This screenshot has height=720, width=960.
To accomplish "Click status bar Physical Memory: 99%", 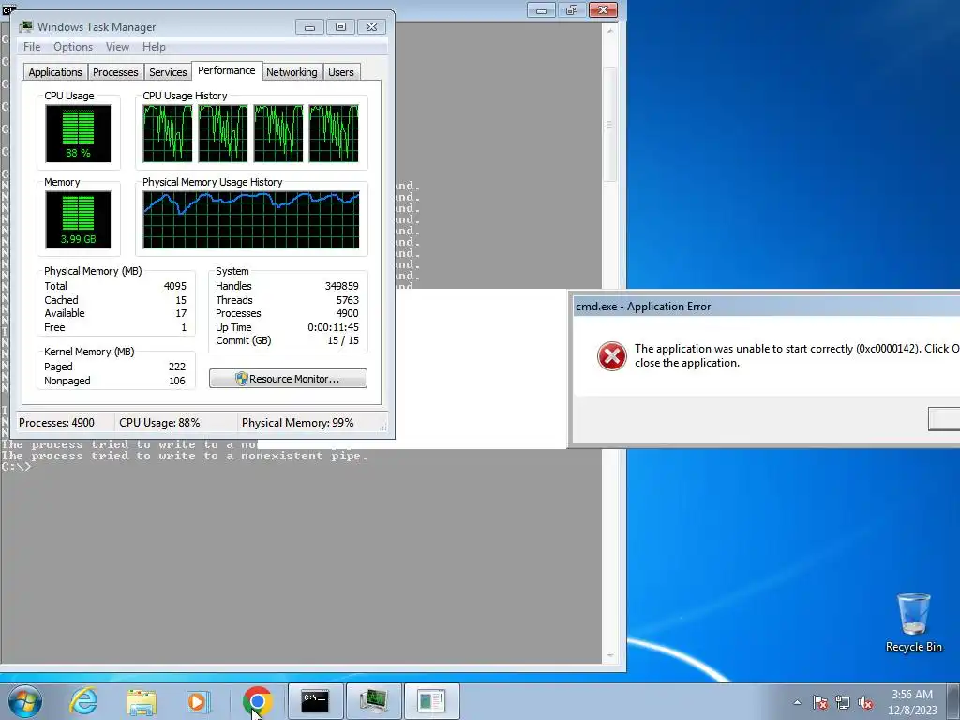I will (297, 423).
